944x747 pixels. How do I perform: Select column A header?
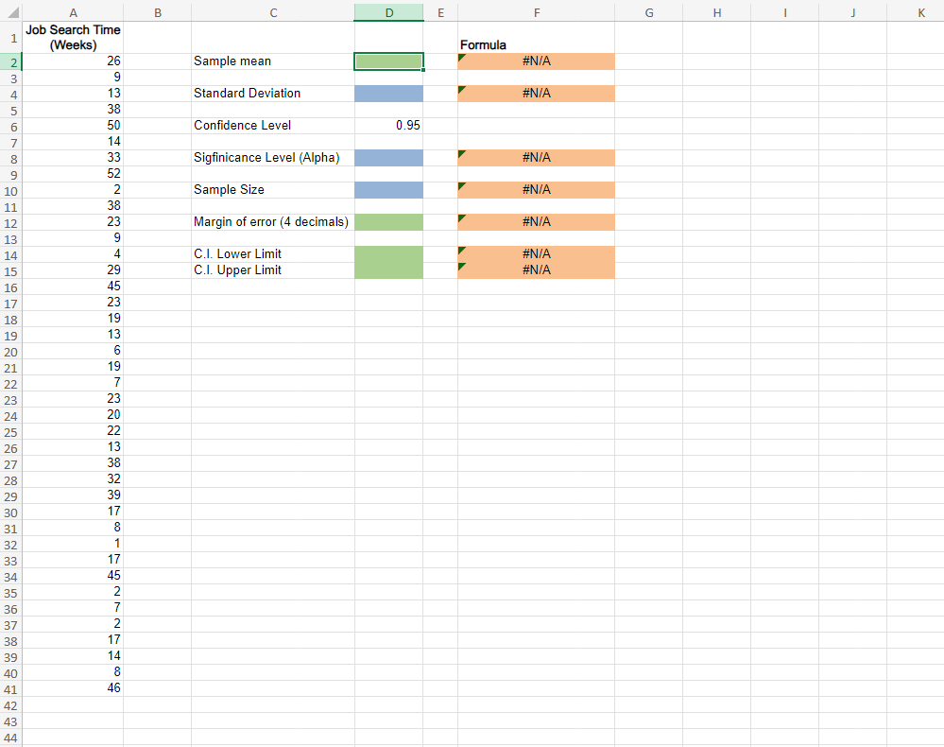(73, 12)
